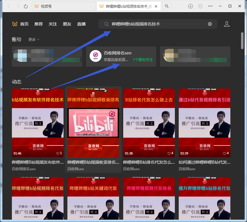Switch to the 视频号 tab

point(64,6)
